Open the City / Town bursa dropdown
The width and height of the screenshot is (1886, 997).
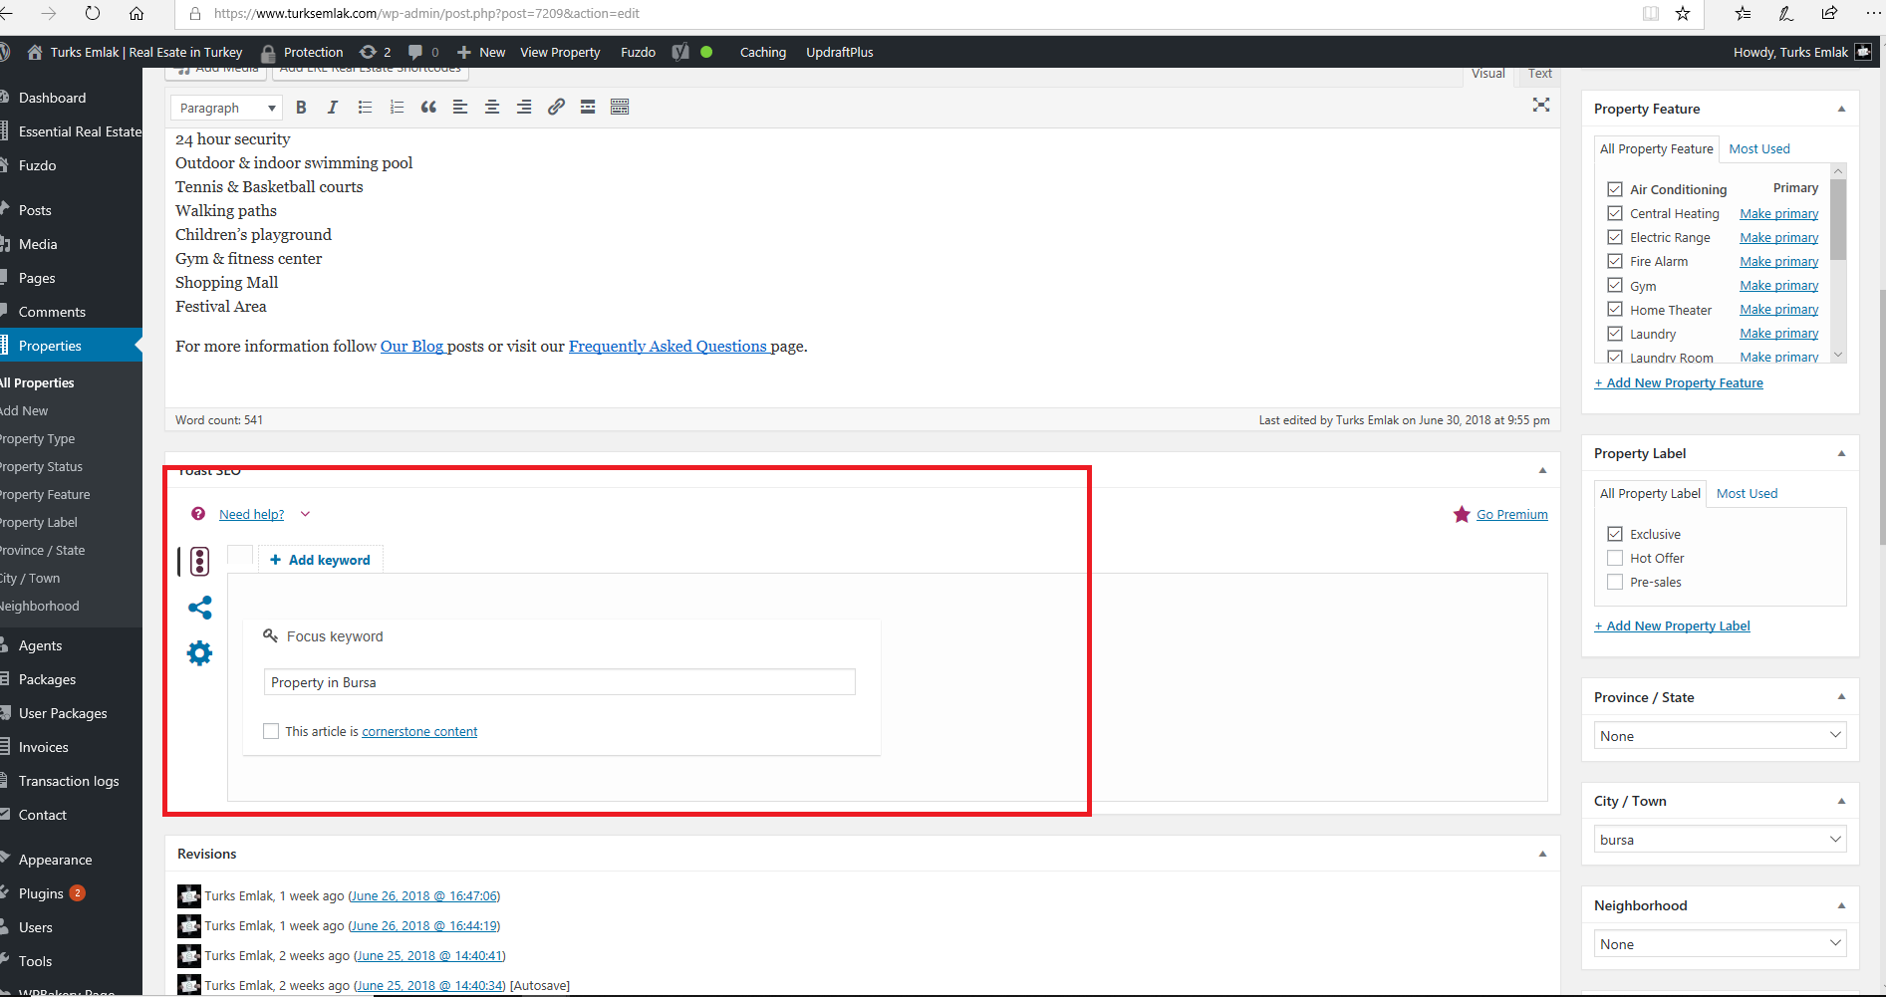pos(1719,839)
